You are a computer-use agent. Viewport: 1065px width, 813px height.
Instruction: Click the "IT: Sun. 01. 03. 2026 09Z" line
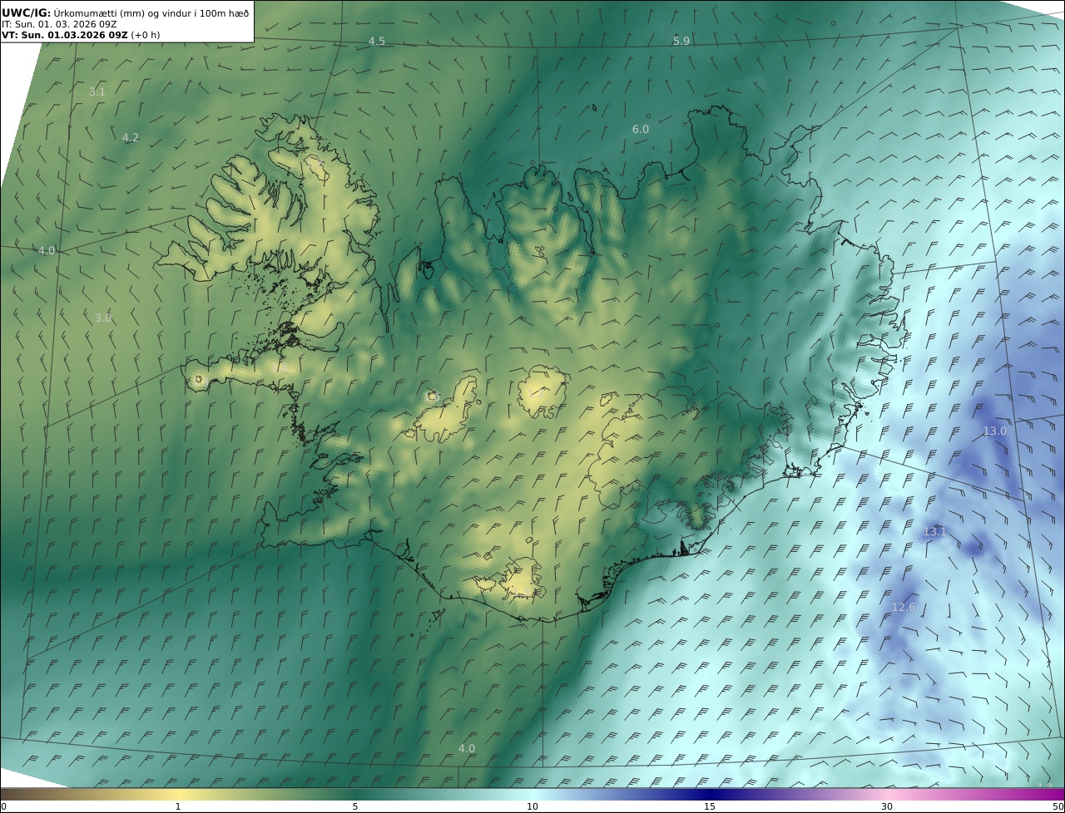click(x=59, y=24)
